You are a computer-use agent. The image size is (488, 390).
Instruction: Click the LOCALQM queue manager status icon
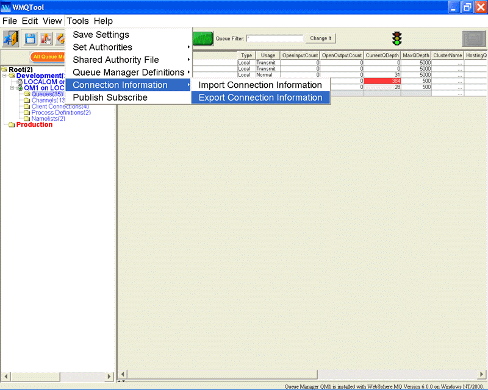20,82
